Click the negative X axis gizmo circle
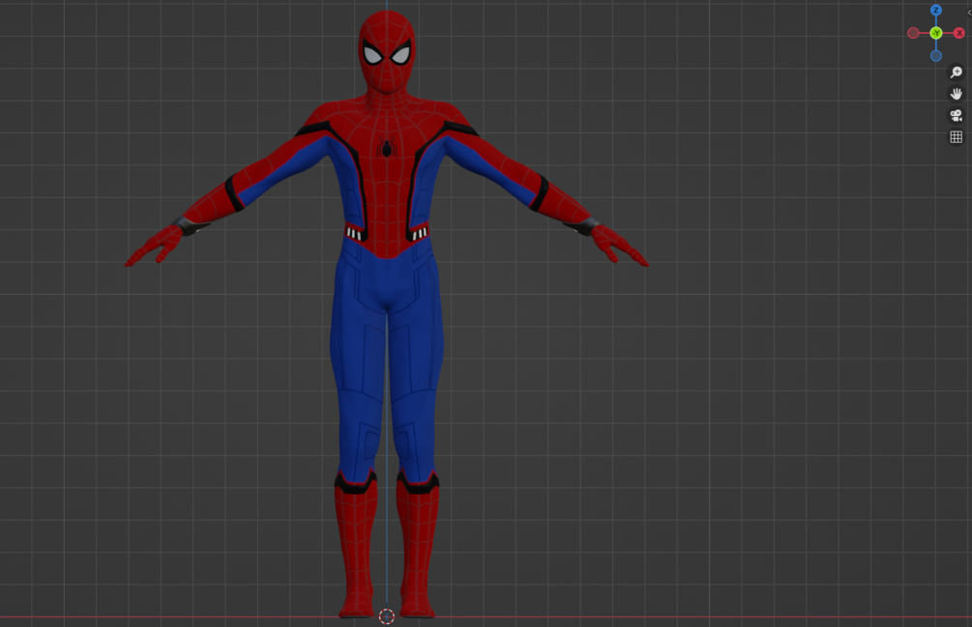The width and height of the screenshot is (972, 627). point(913,33)
